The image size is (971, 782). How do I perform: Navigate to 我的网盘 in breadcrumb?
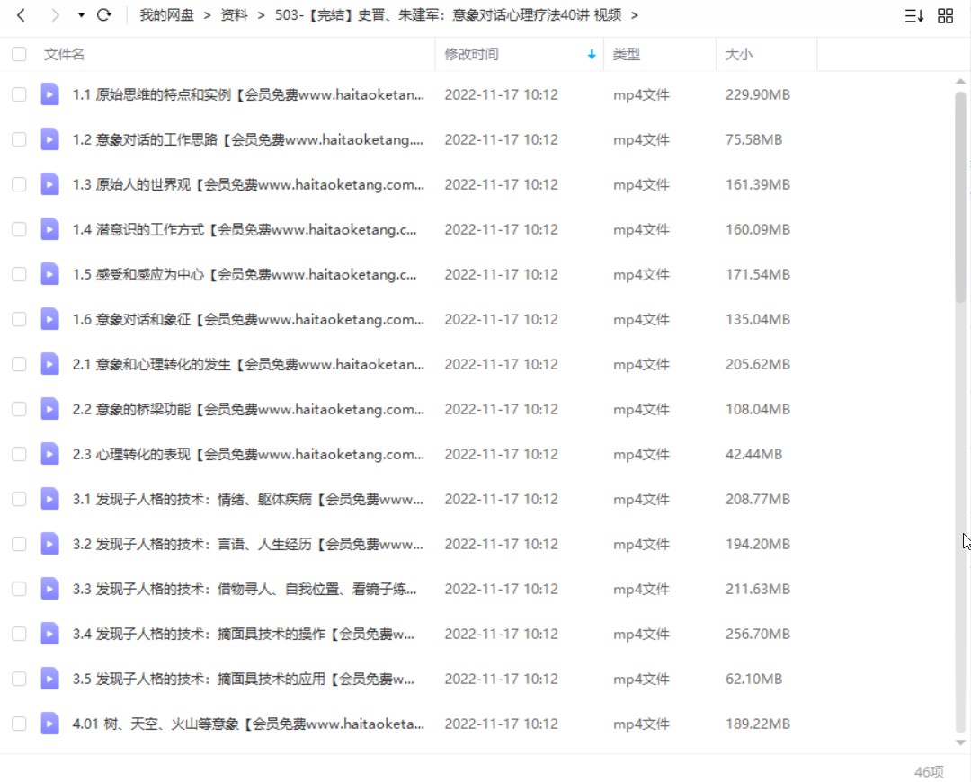coord(166,15)
